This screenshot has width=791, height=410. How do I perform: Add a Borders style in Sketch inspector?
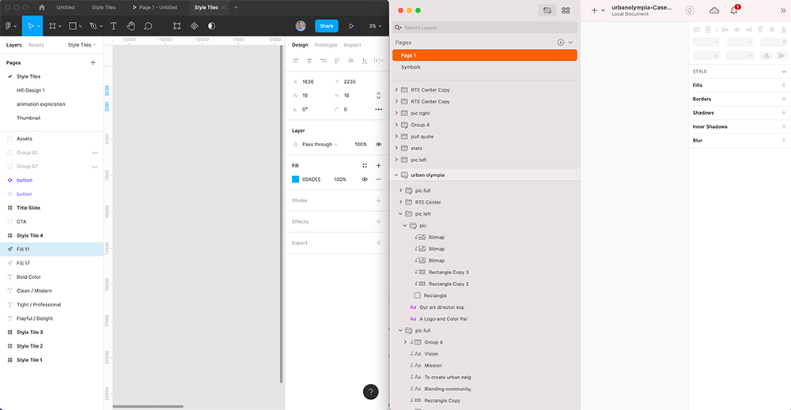783,99
